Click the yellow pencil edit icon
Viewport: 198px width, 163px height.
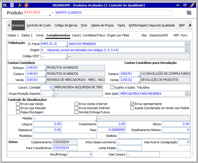point(192,5)
